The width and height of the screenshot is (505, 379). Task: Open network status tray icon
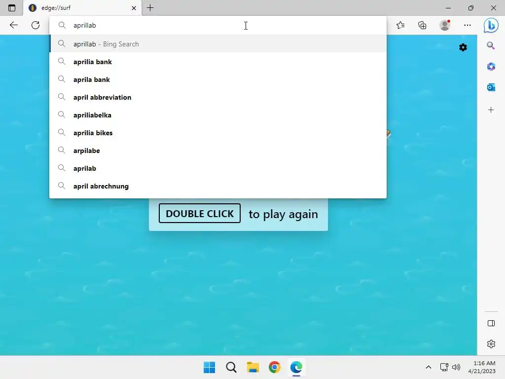click(x=444, y=367)
